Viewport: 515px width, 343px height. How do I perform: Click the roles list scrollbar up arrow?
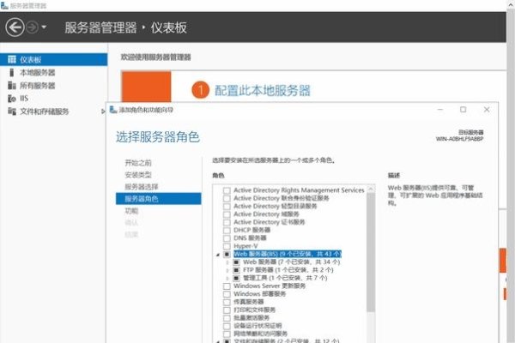coord(371,189)
